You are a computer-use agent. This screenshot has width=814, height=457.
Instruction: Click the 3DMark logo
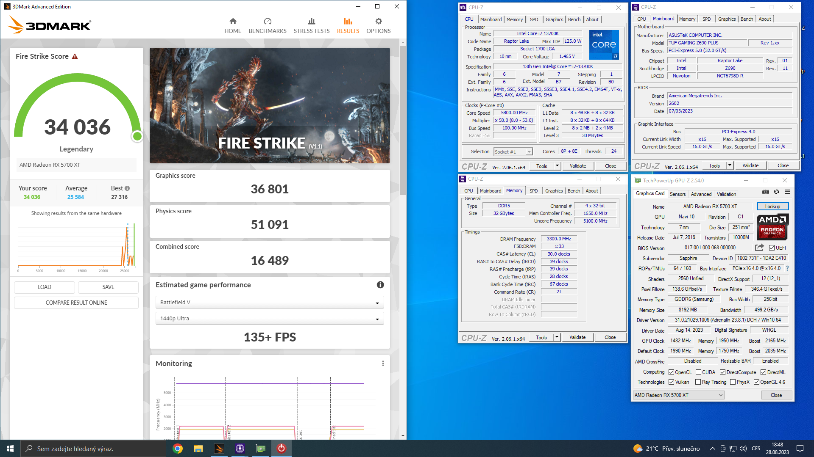pos(49,25)
